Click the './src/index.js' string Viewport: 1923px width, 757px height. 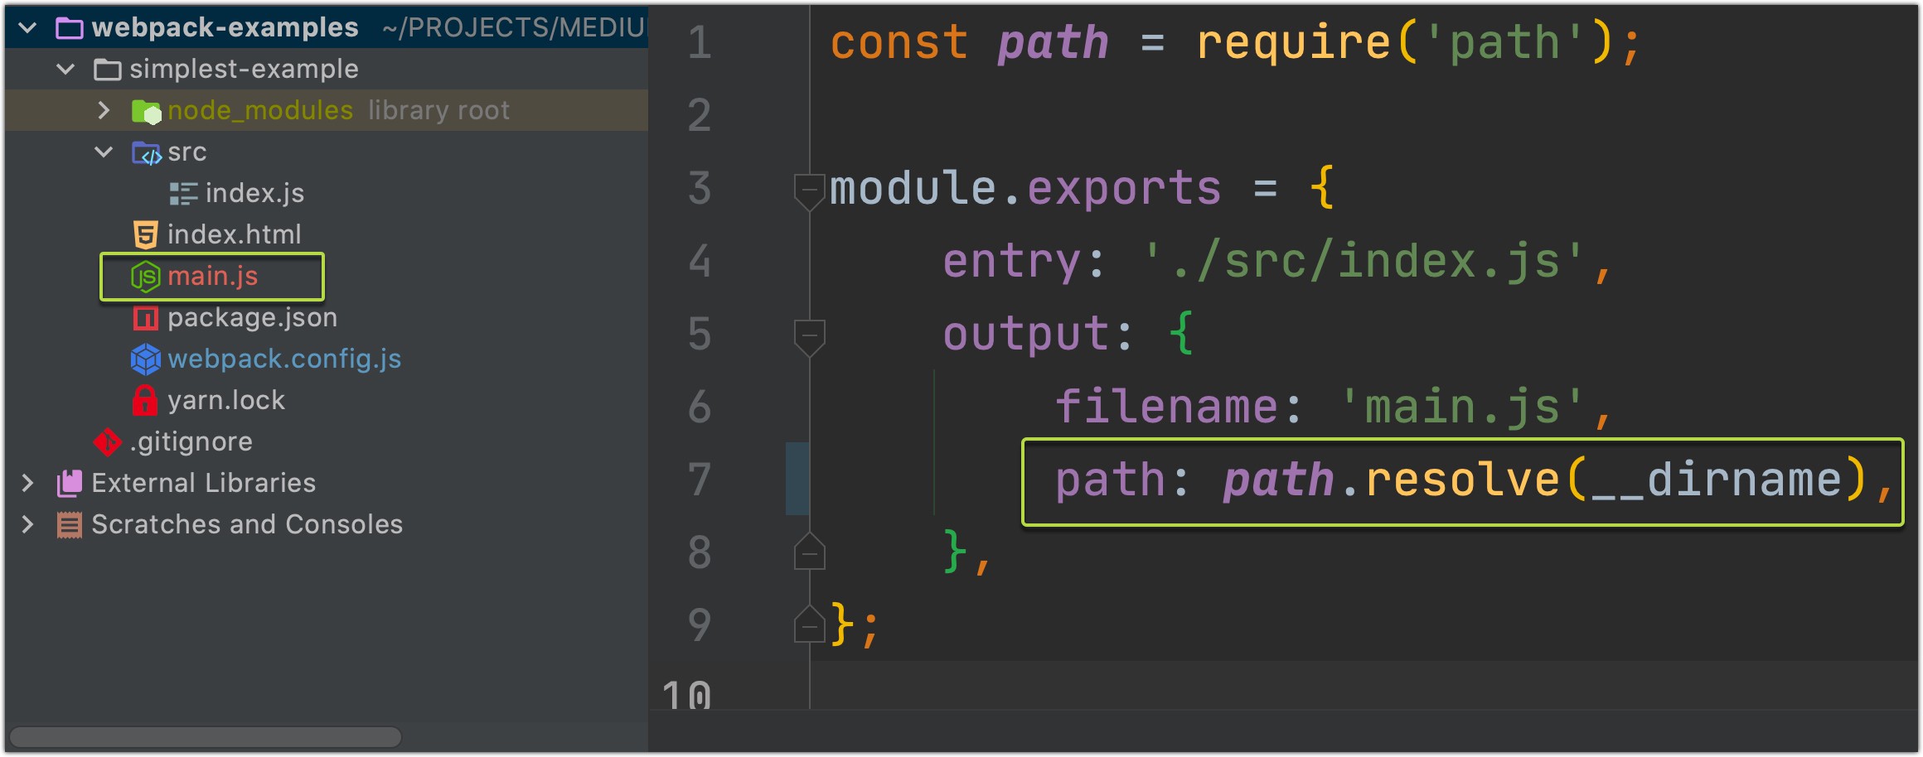coord(1364,262)
